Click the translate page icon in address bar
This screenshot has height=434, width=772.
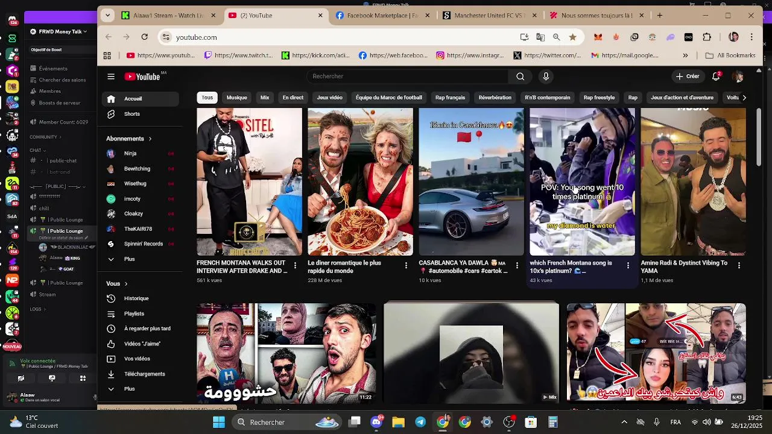click(540, 37)
